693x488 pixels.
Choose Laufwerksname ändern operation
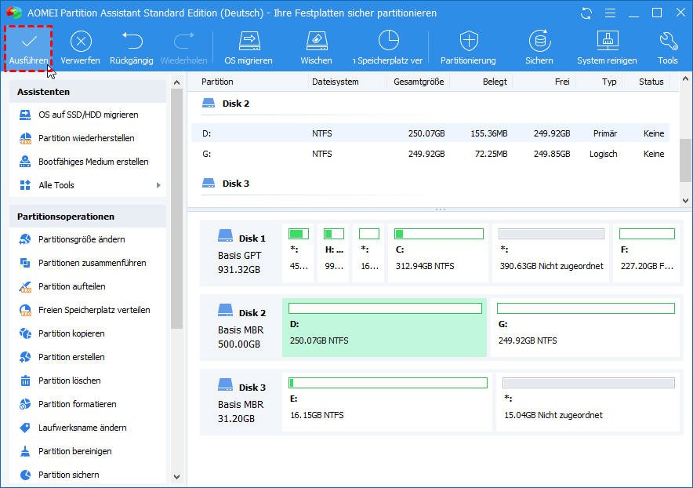click(88, 428)
